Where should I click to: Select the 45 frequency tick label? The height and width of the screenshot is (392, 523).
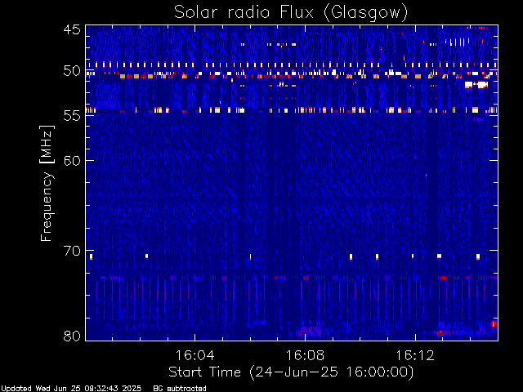[72, 29]
